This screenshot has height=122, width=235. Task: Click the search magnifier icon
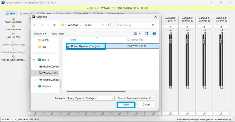152,25
